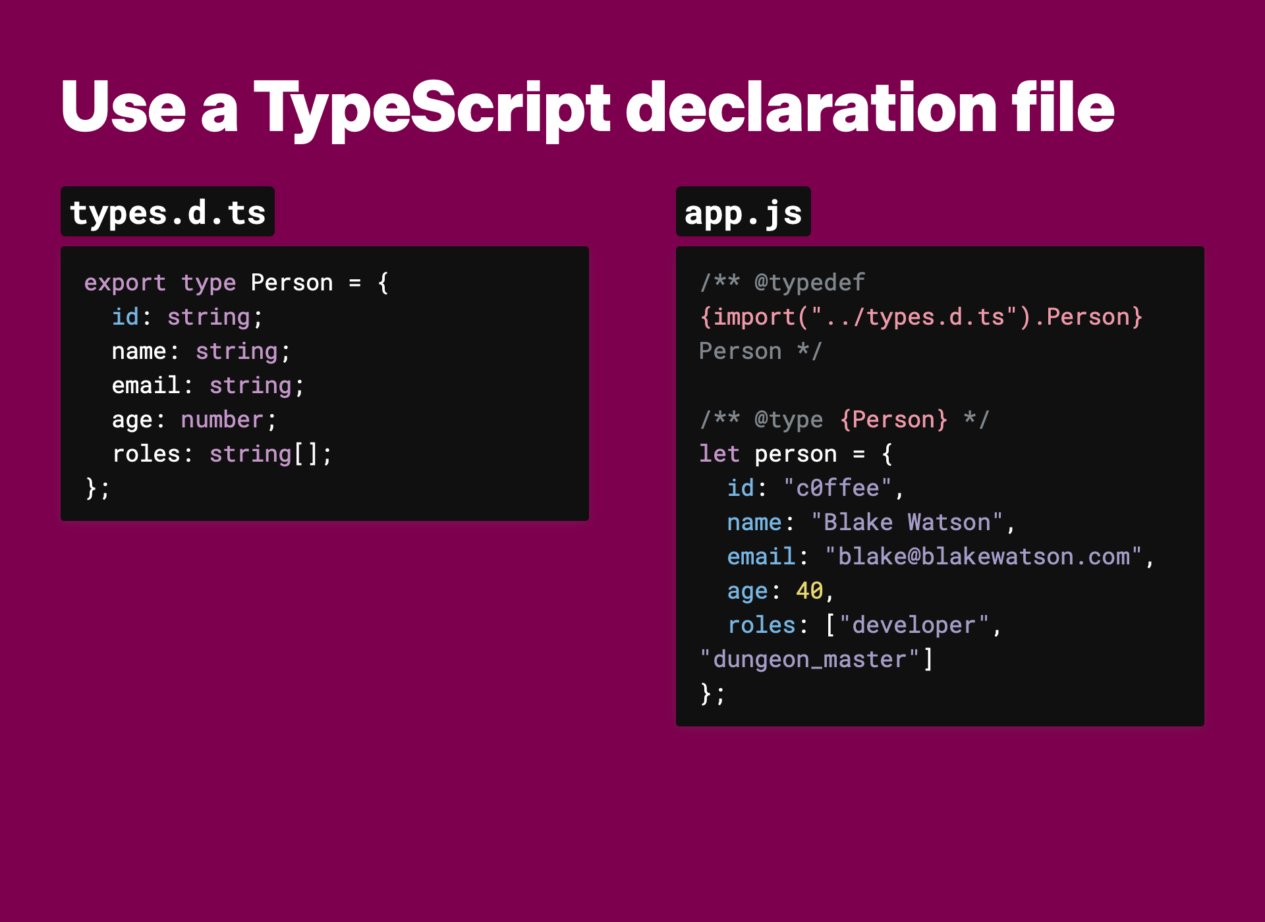Click the "dungeon_master" role string
This screenshot has height=922, width=1265.
[x=809, y=659]
